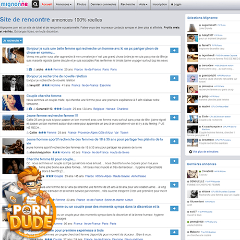
Task: Click username Breizhteen in sidebar
Action: coord(208,140)
